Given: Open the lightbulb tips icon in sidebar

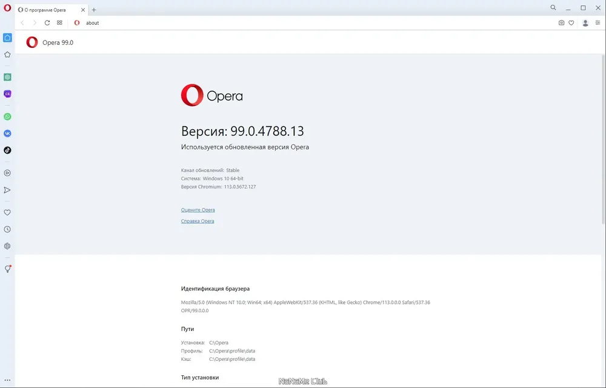Looking at the screenshot, I should point(7,269).
